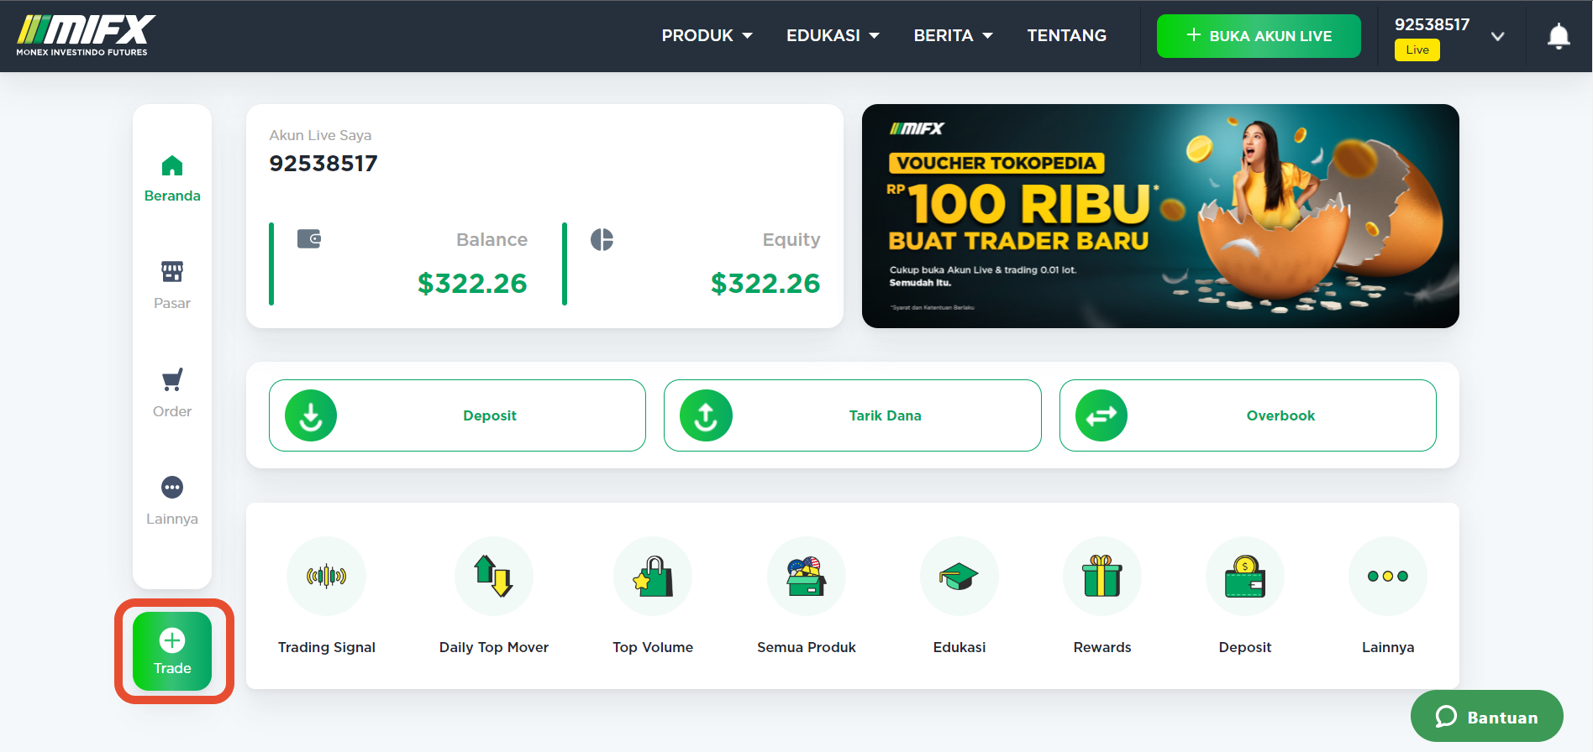Expand the account 92538517 dropdown chevron
Screen dimensions: 1593x752
1497,36
